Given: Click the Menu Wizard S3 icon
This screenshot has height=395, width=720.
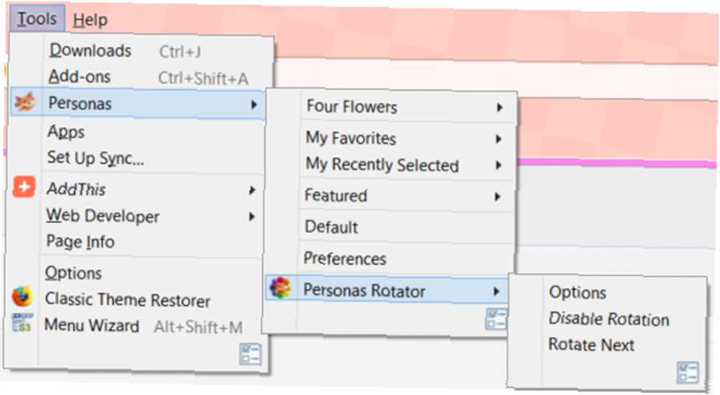Looking at the screenshot, I should pos(22,323).
